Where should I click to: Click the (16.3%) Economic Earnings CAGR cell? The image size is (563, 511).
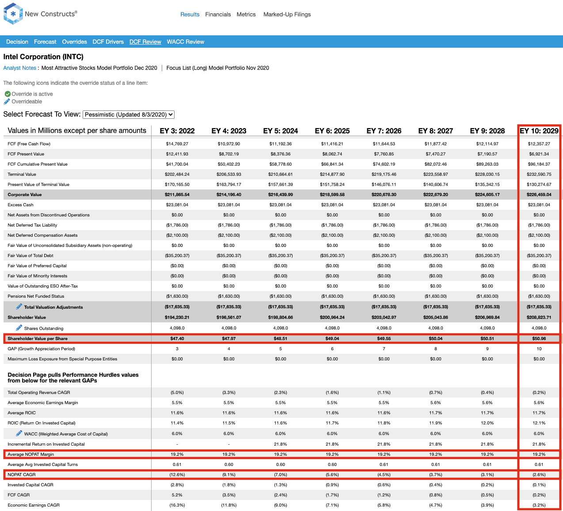pyautogui.click(x=177, y=505)
